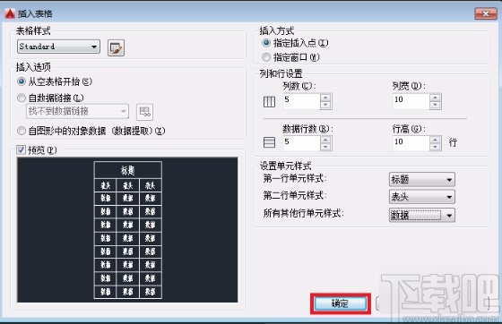Open 第一行单元样式 dropdown showing 标题
This screenshot has height=324, width=502.
422,180
